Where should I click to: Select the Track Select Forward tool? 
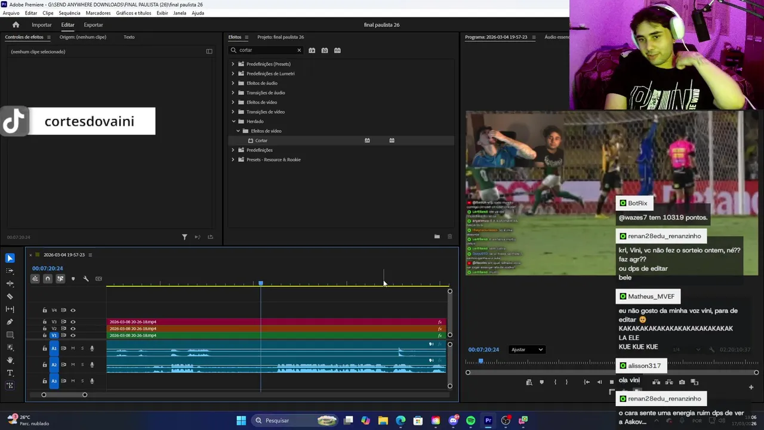[10, 271]
